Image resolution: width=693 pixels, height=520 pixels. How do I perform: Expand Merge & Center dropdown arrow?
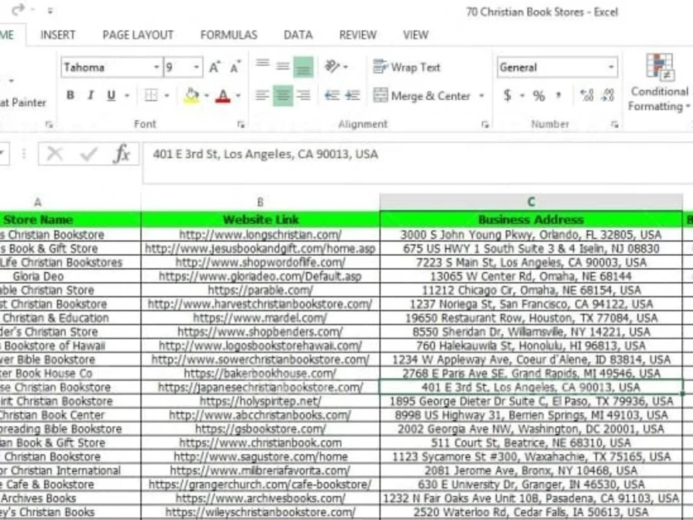click(482, 96)
